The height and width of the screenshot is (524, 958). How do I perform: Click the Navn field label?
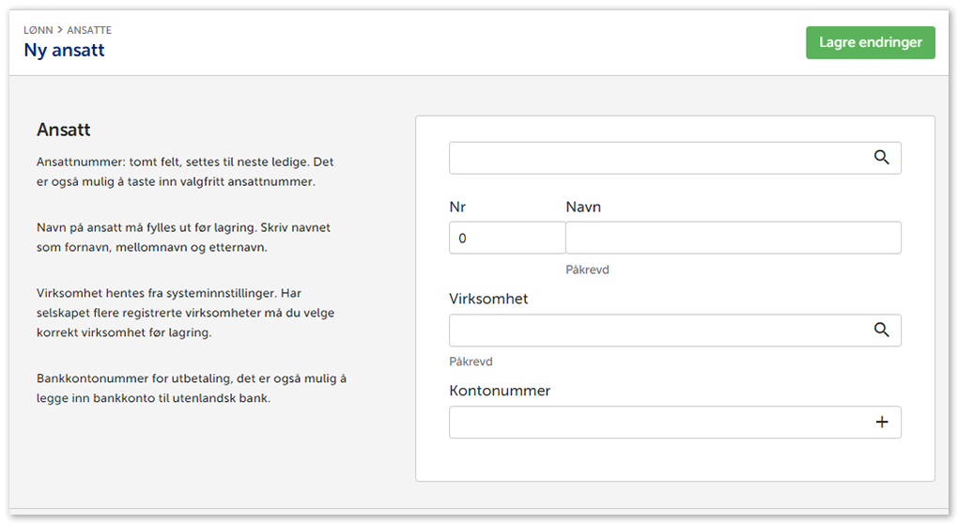pyautogui.click(x=583, y=207)
